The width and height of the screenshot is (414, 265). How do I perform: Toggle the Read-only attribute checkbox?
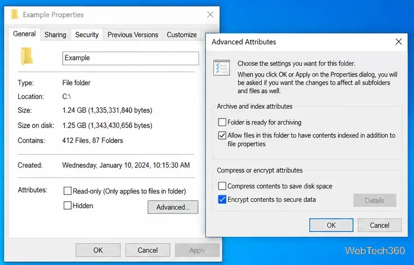pos(68,191)
